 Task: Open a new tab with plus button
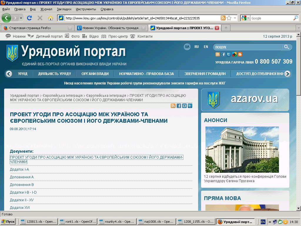click(226, 28)
